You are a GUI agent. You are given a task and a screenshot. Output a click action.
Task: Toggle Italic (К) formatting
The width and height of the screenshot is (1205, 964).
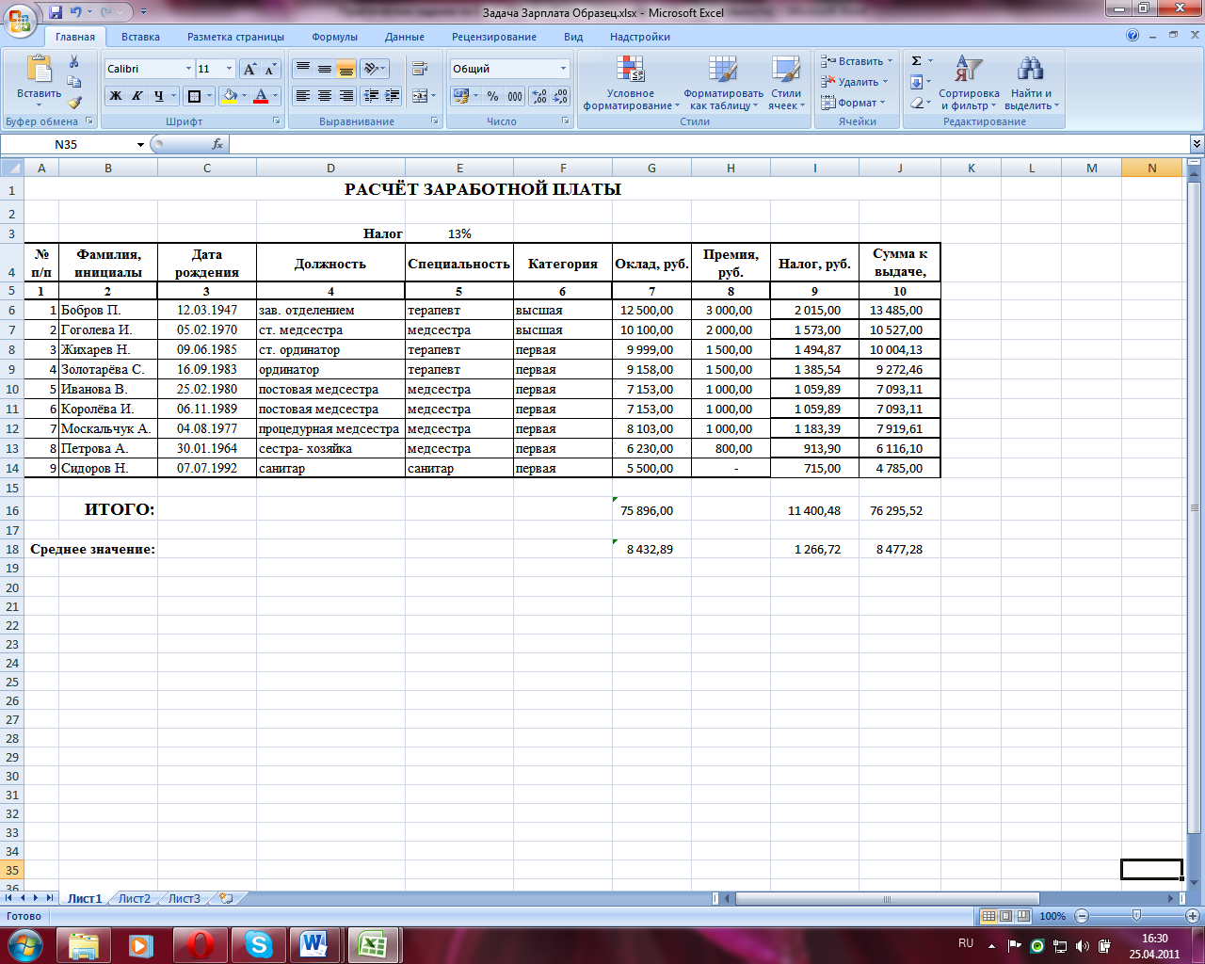coord(137,96)
